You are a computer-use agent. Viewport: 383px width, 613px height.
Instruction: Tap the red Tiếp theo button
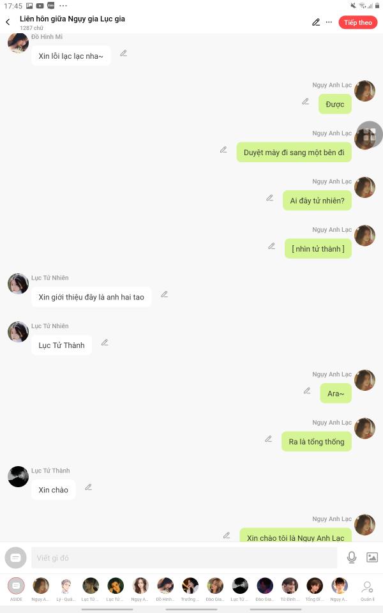point(357,22)
